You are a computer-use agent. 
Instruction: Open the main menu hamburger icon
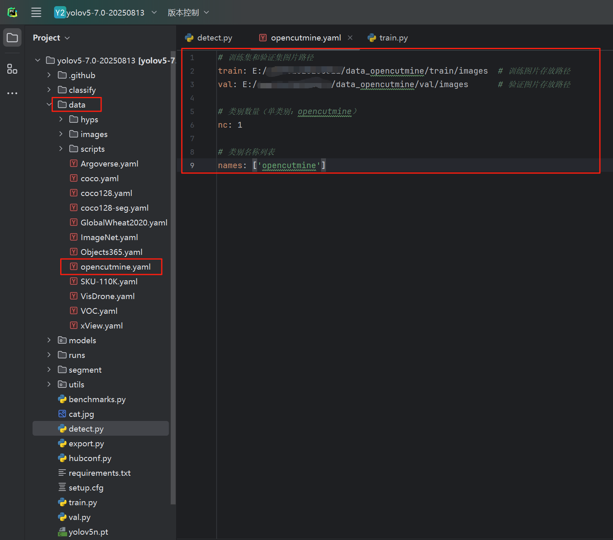coord(36,12)
